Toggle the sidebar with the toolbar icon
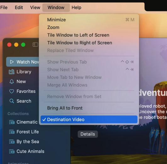 [35, 45]
